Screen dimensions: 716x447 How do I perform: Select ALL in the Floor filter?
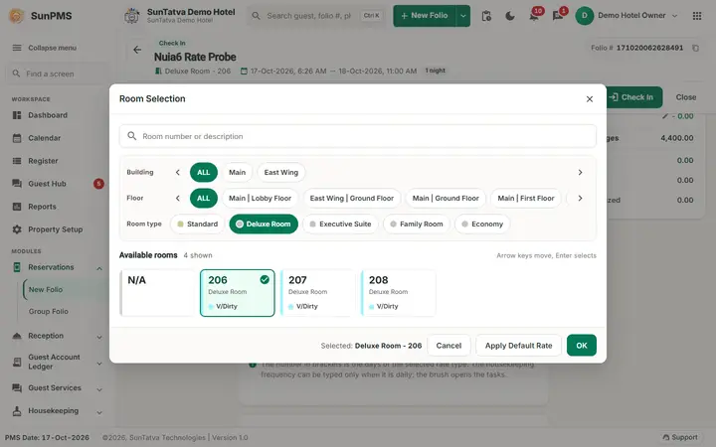pos(204,198)
